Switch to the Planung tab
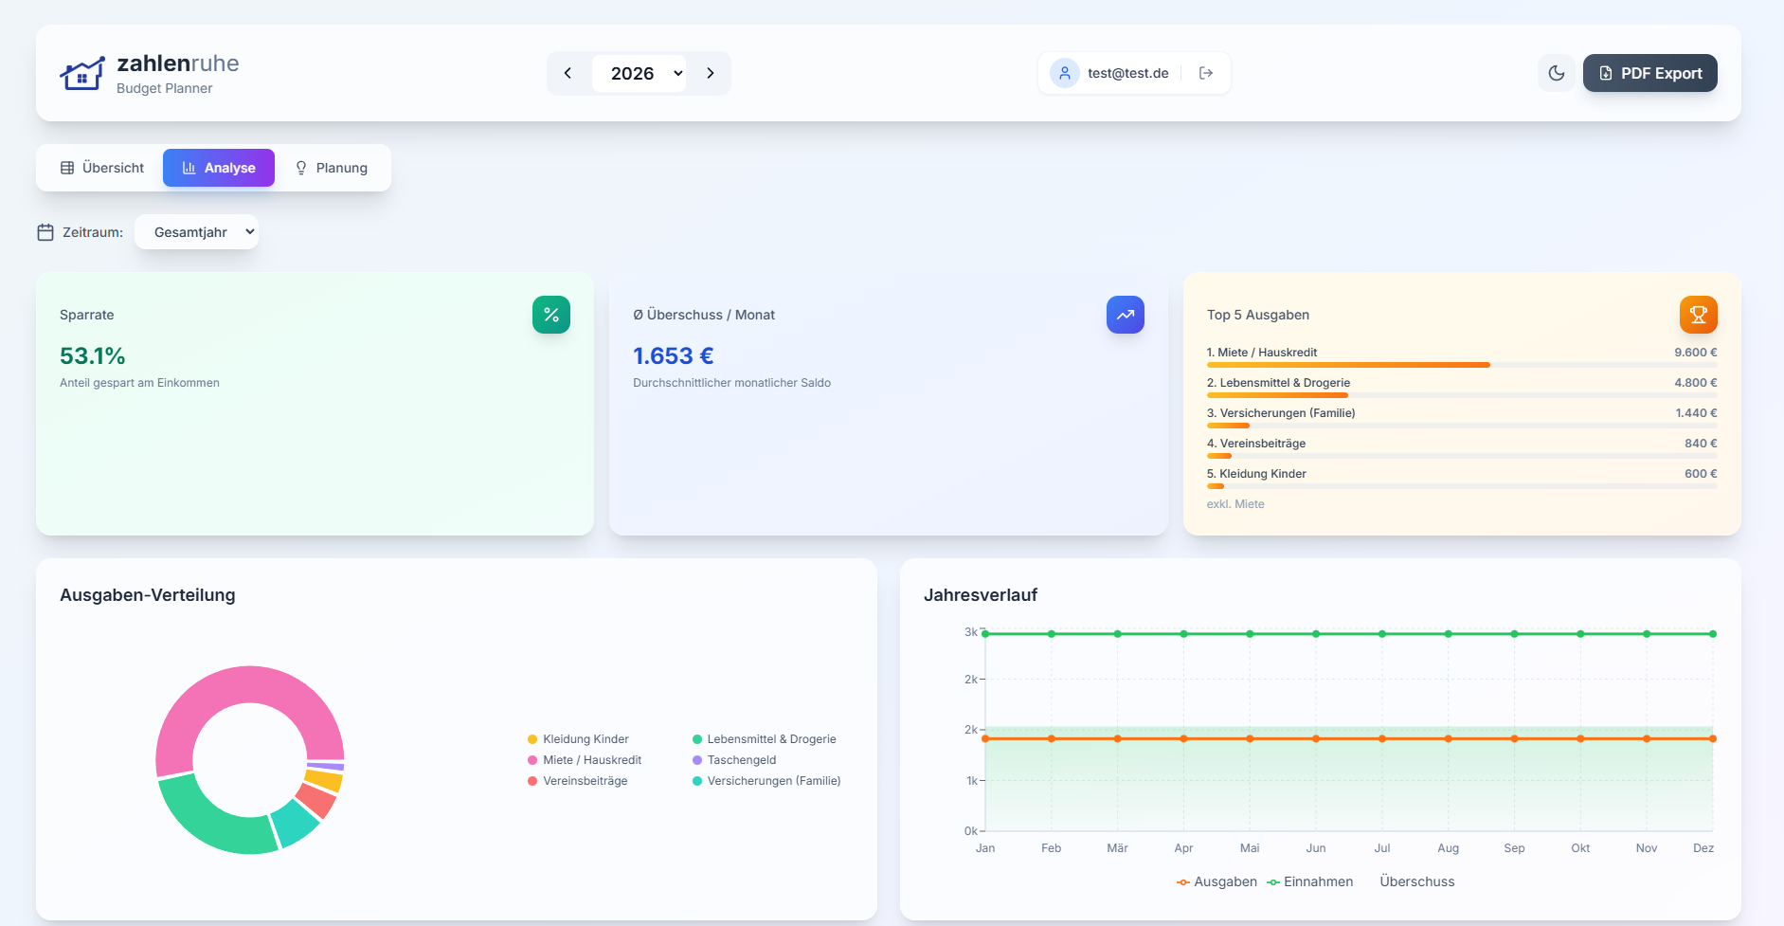The image size is (1784, 926). [x=333, y=167]
